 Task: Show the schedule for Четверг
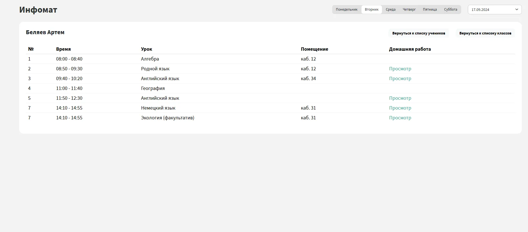click(x=409, y=10)
